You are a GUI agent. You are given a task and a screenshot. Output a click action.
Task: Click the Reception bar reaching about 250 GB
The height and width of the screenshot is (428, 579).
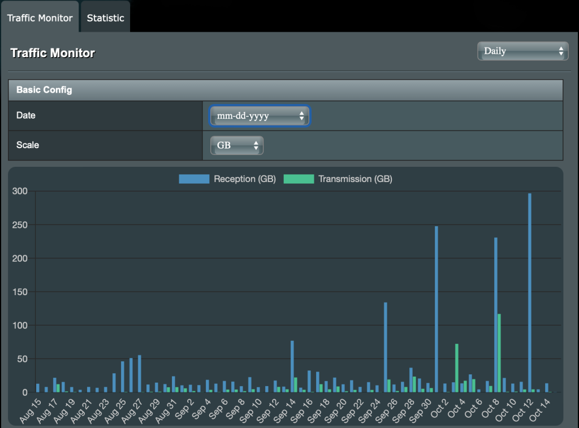pos(436,309)
